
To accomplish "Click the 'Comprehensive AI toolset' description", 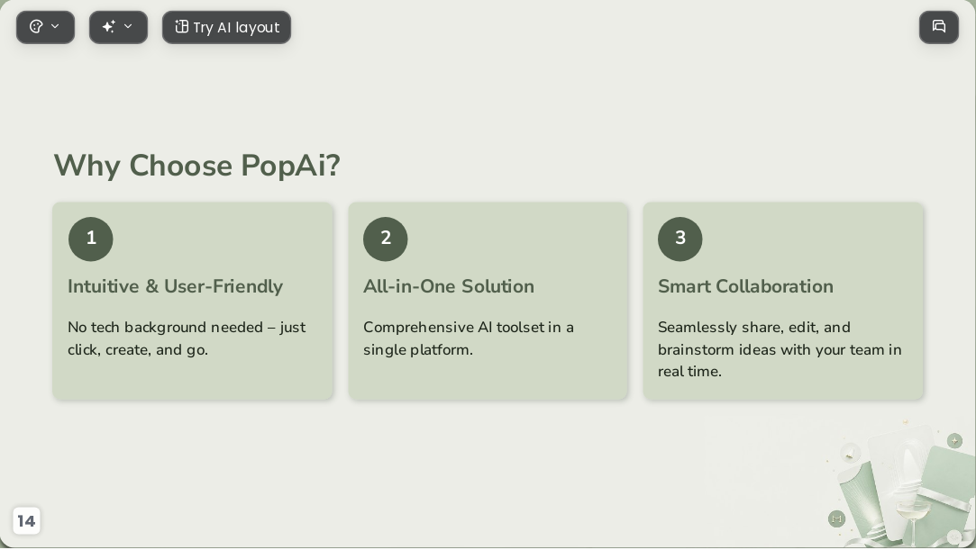I will coord(469,338).
